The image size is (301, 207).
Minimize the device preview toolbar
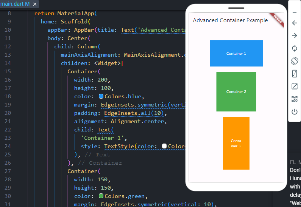[295, 13]
